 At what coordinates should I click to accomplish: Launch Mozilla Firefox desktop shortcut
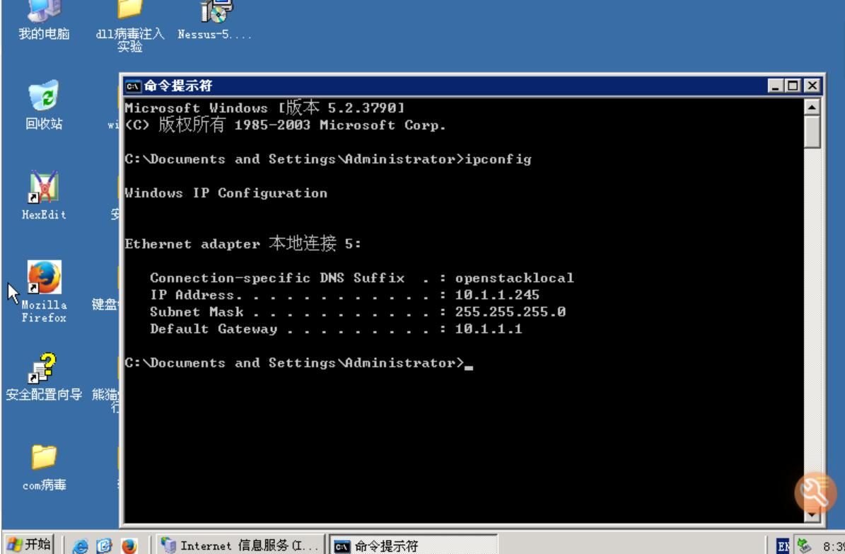click(44, 292)
